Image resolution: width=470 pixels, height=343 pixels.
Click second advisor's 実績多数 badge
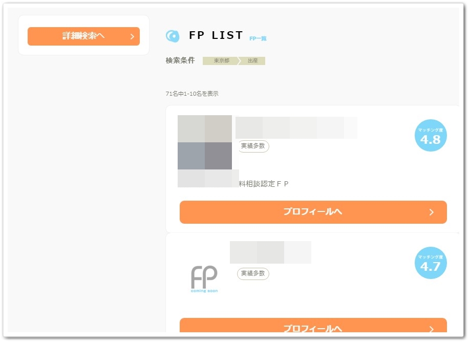[x=253, y=273]
